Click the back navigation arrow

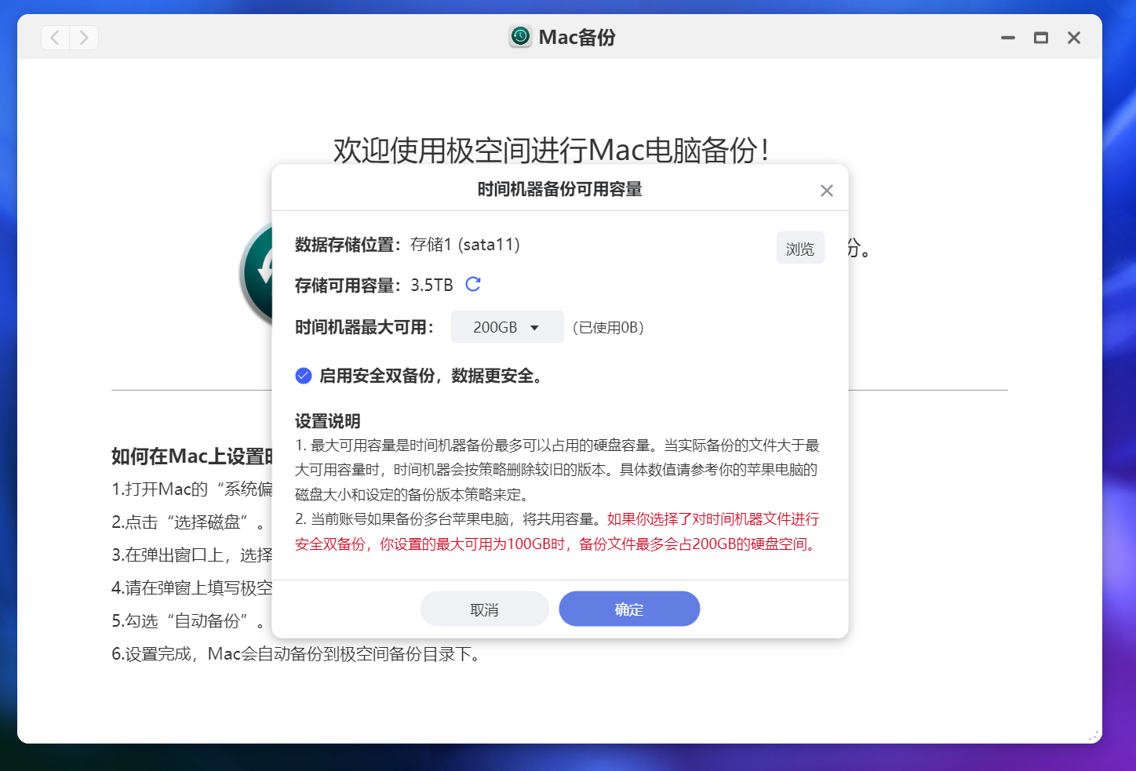[x=55, y=38]
